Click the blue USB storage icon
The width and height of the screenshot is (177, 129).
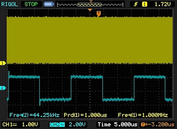click(x=49, y=4)
